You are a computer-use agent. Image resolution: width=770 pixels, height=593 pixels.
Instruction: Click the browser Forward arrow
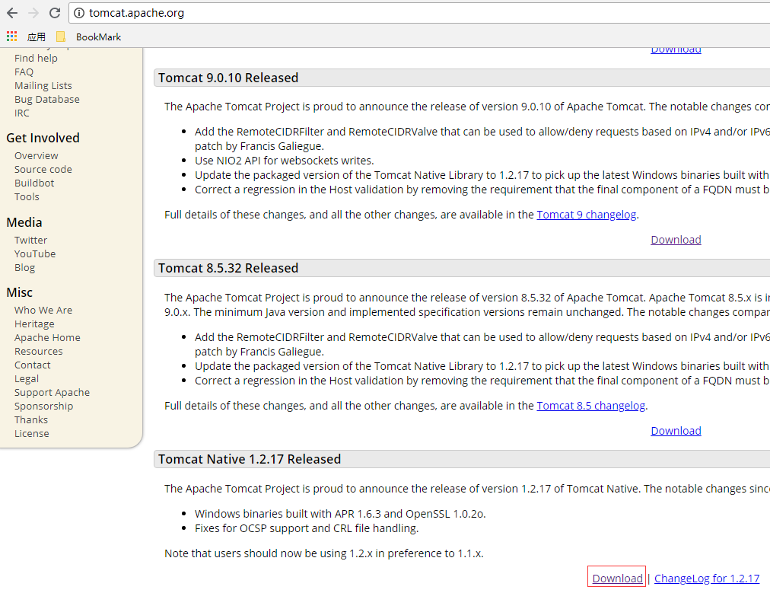click(33, 13)
